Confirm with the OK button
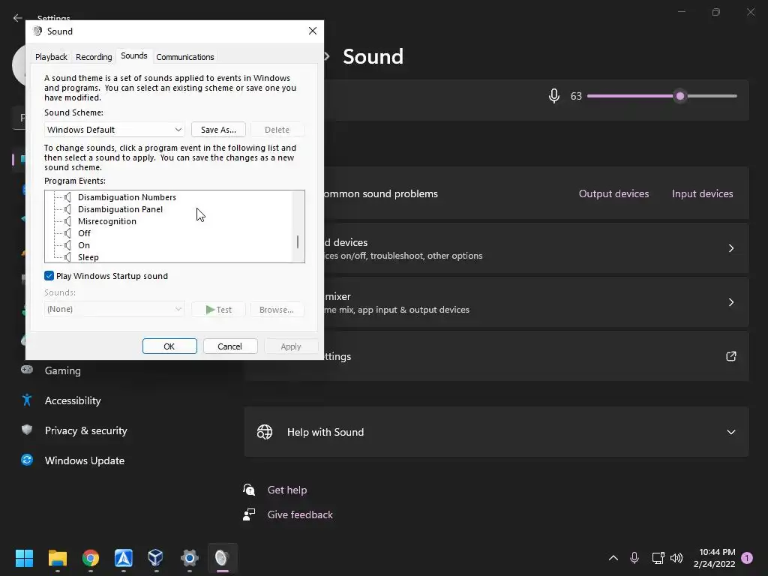Screen dimensions: 768x576 point(169,346)
